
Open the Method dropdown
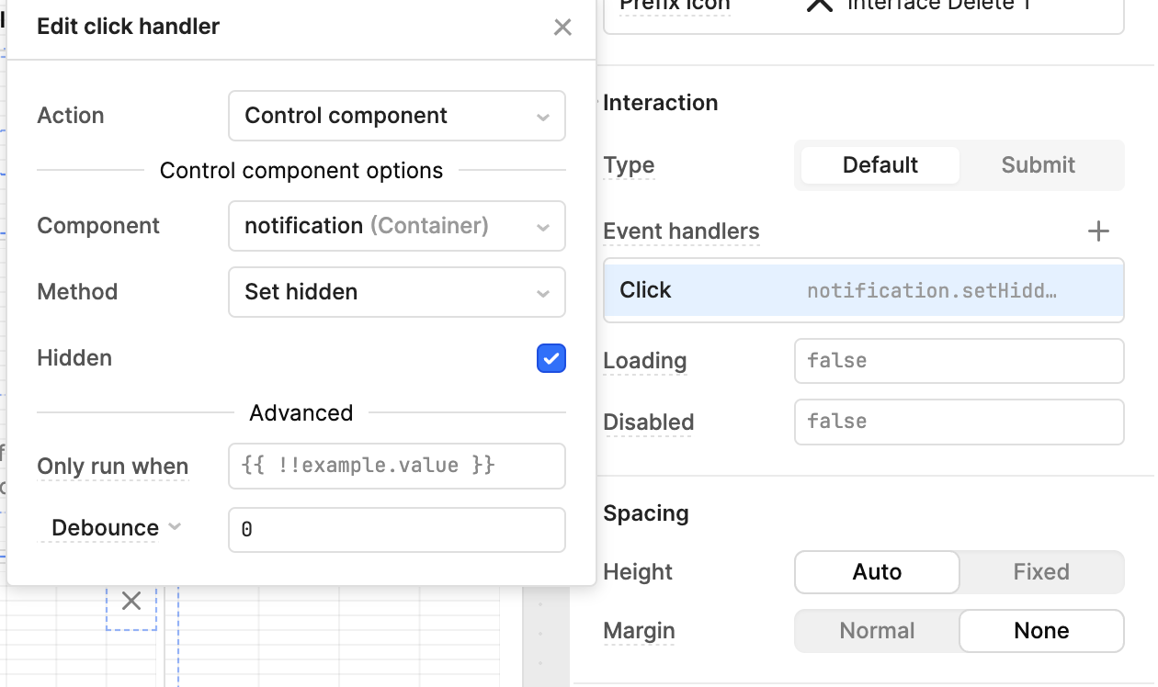[x=396, y=292]
